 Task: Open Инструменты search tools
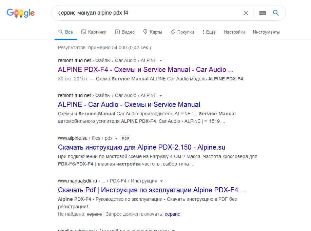[266, 32]
